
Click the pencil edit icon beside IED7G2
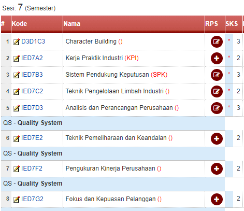(17, 200)
